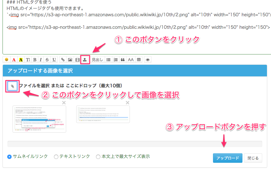
Task: Insert a numbered list
Action: pyautogui.click(x=116, y=59)
